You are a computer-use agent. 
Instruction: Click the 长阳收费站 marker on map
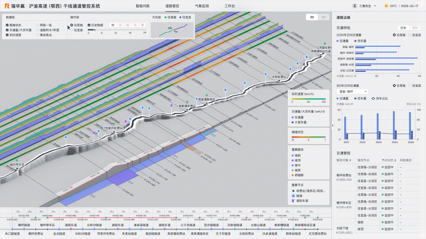coord(279,81)
